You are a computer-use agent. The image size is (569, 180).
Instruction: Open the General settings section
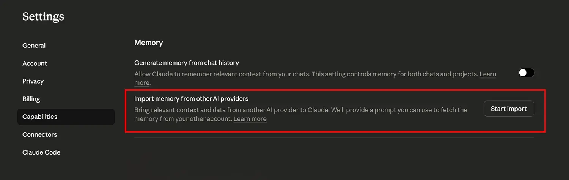[34, 46]
